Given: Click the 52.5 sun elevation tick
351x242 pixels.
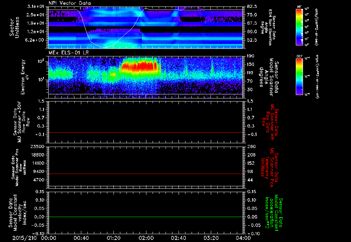Looking at the screenshot, I should [x=252, y=40].
